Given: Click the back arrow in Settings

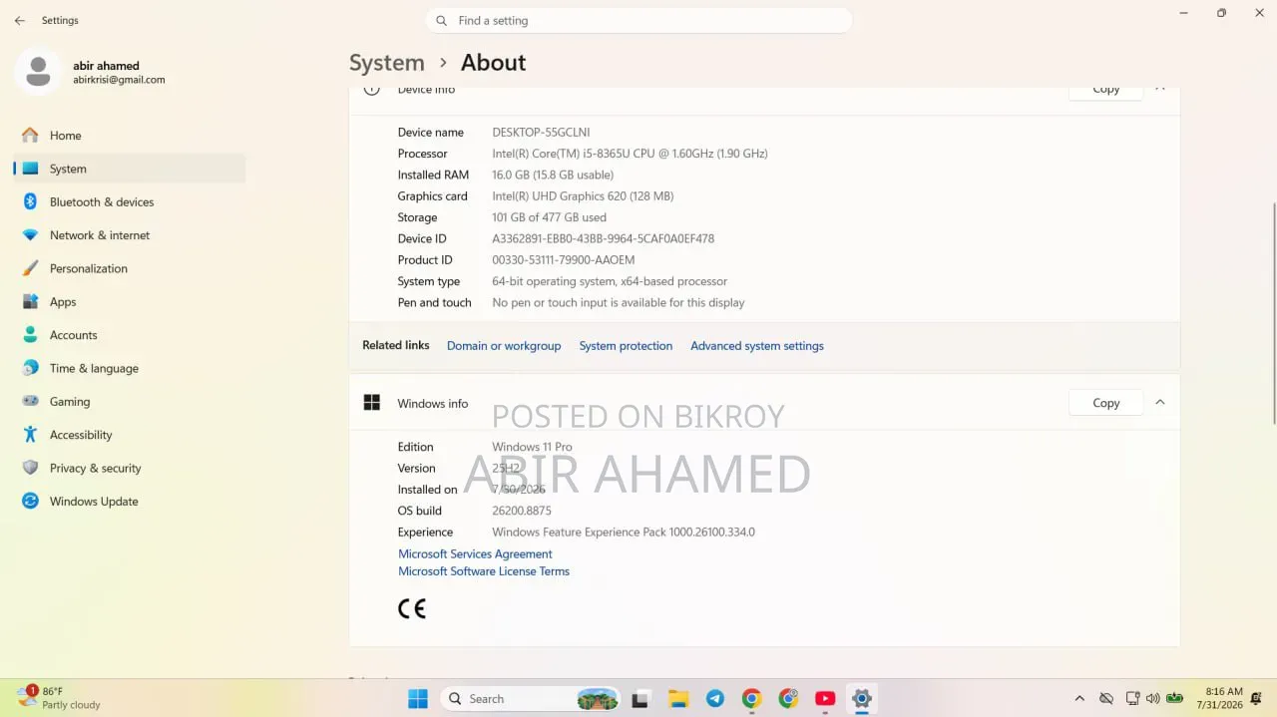Looking at the screenshot, I should (x=20, y=20).
